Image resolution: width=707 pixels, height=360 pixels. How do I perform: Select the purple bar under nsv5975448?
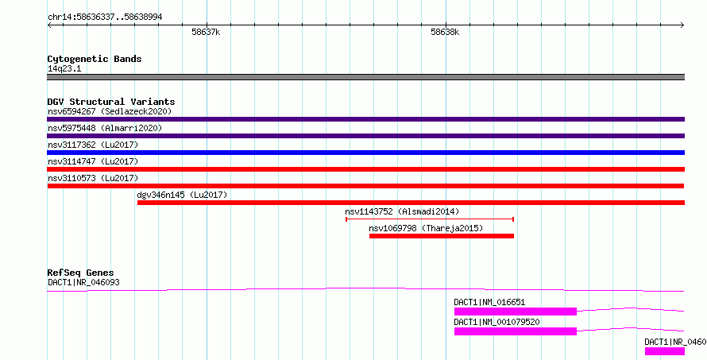pos(365,136)
